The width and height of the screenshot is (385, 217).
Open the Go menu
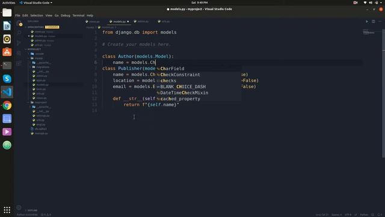(57, 15)
